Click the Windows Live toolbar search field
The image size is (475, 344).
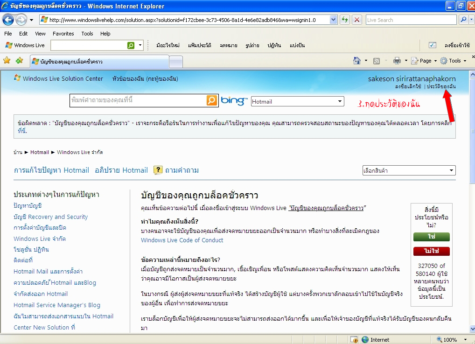[89, 45]
